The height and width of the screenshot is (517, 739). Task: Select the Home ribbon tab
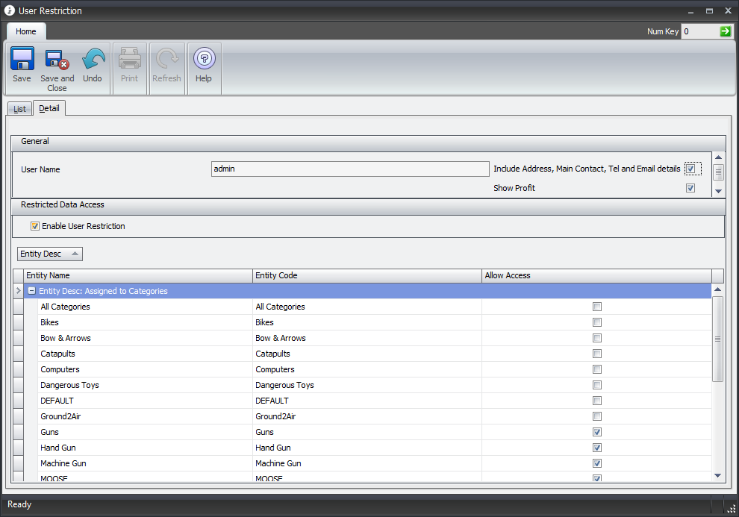26,31
